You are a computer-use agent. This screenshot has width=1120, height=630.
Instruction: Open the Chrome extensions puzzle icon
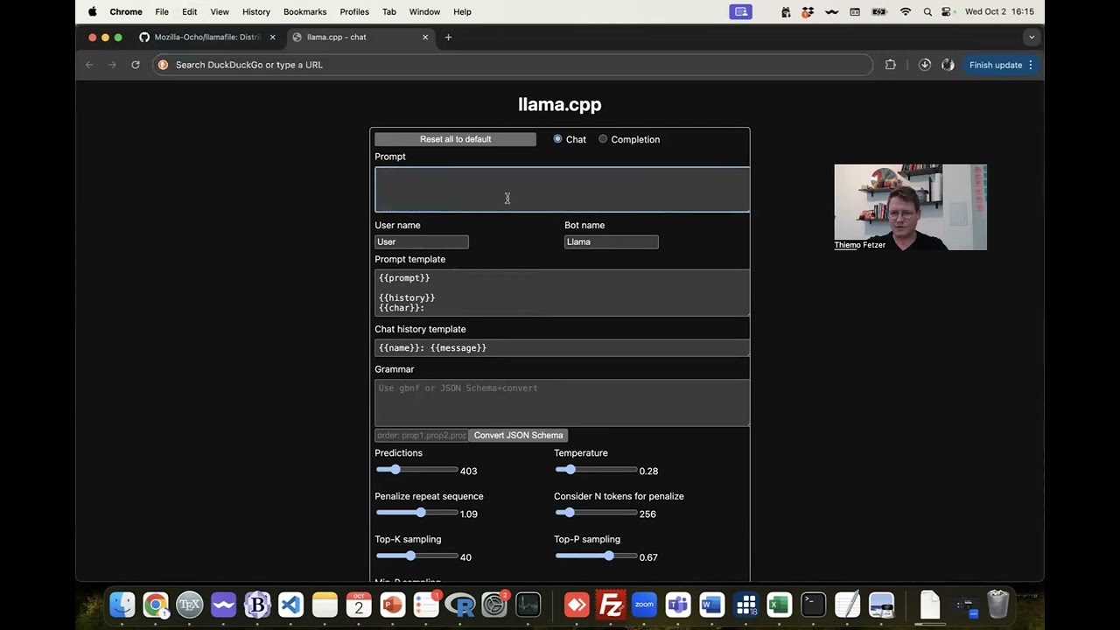pos(891,65)
